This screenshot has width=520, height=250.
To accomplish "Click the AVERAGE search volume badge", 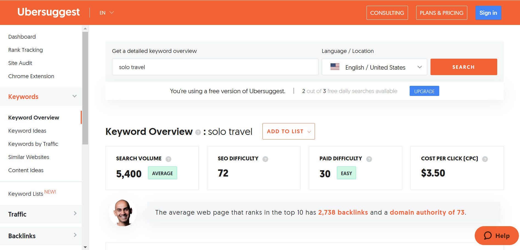I will [x=163, y=173].
